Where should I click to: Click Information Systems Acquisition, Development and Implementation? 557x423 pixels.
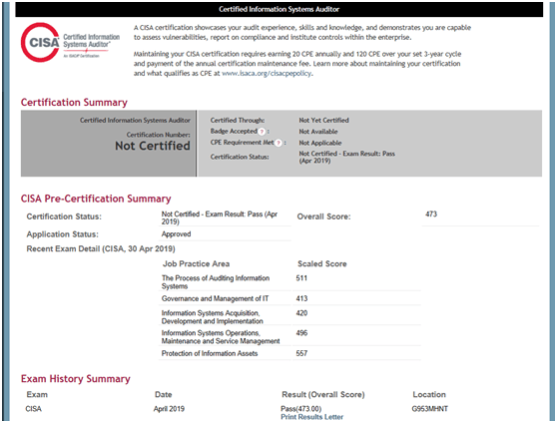coord(212,317)
